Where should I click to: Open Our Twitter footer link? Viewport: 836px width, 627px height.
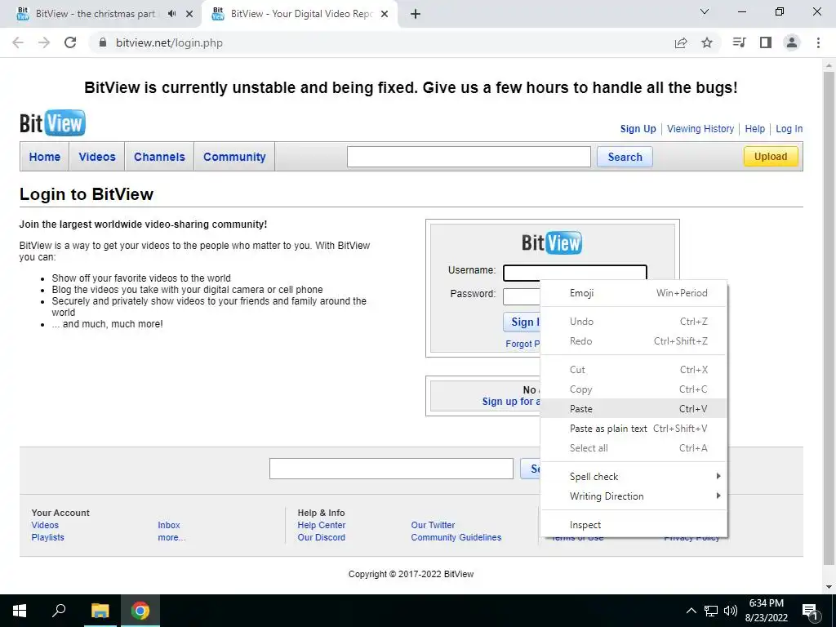click(x=433, y=525)
